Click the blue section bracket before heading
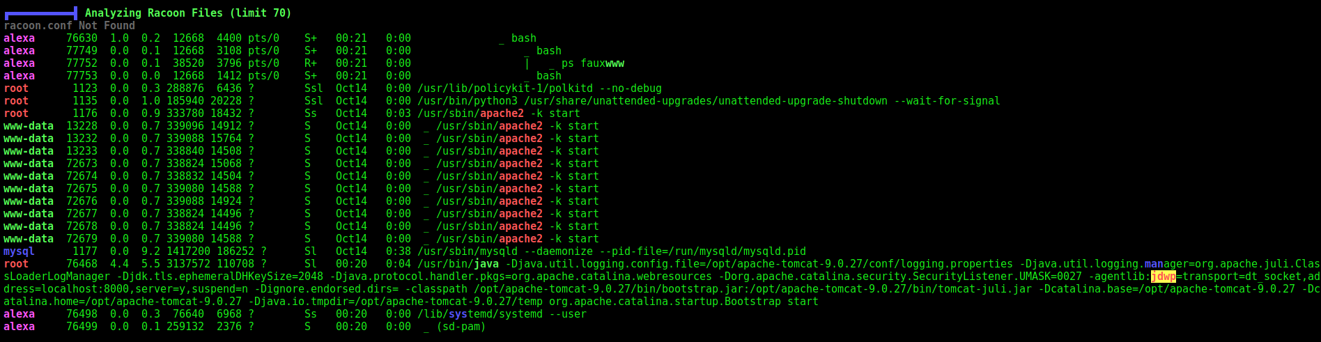This screenshot has width=1321, height=342. point(40,13)
